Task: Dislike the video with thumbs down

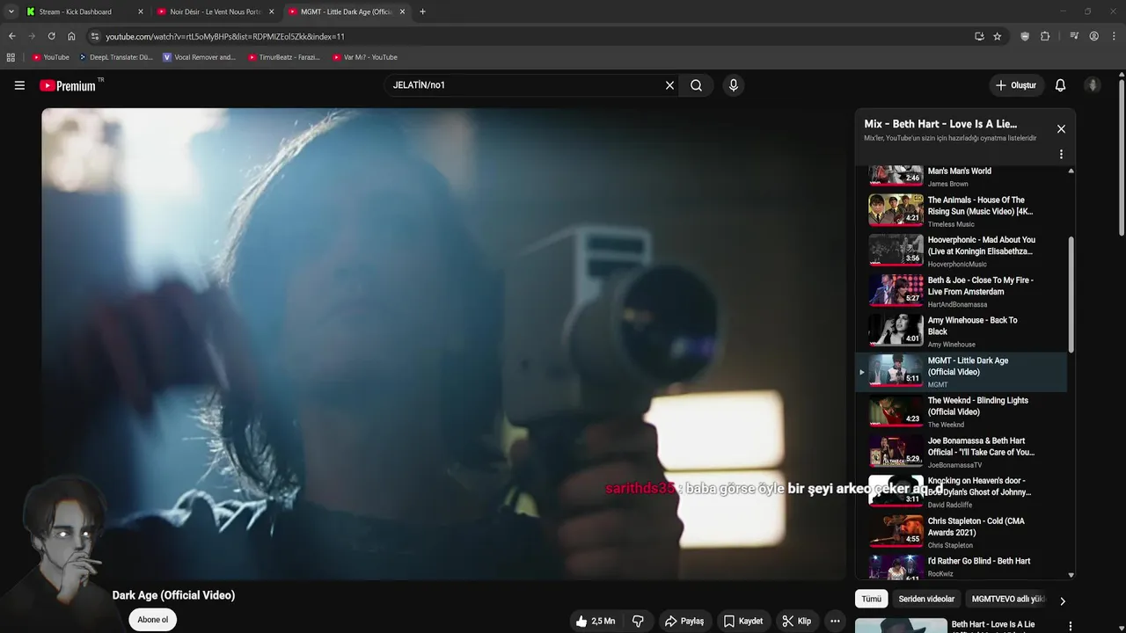Action: coord(638,621)
